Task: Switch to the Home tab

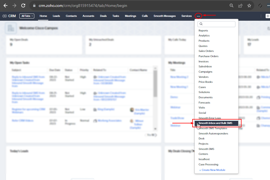Action: click(43, 16)
